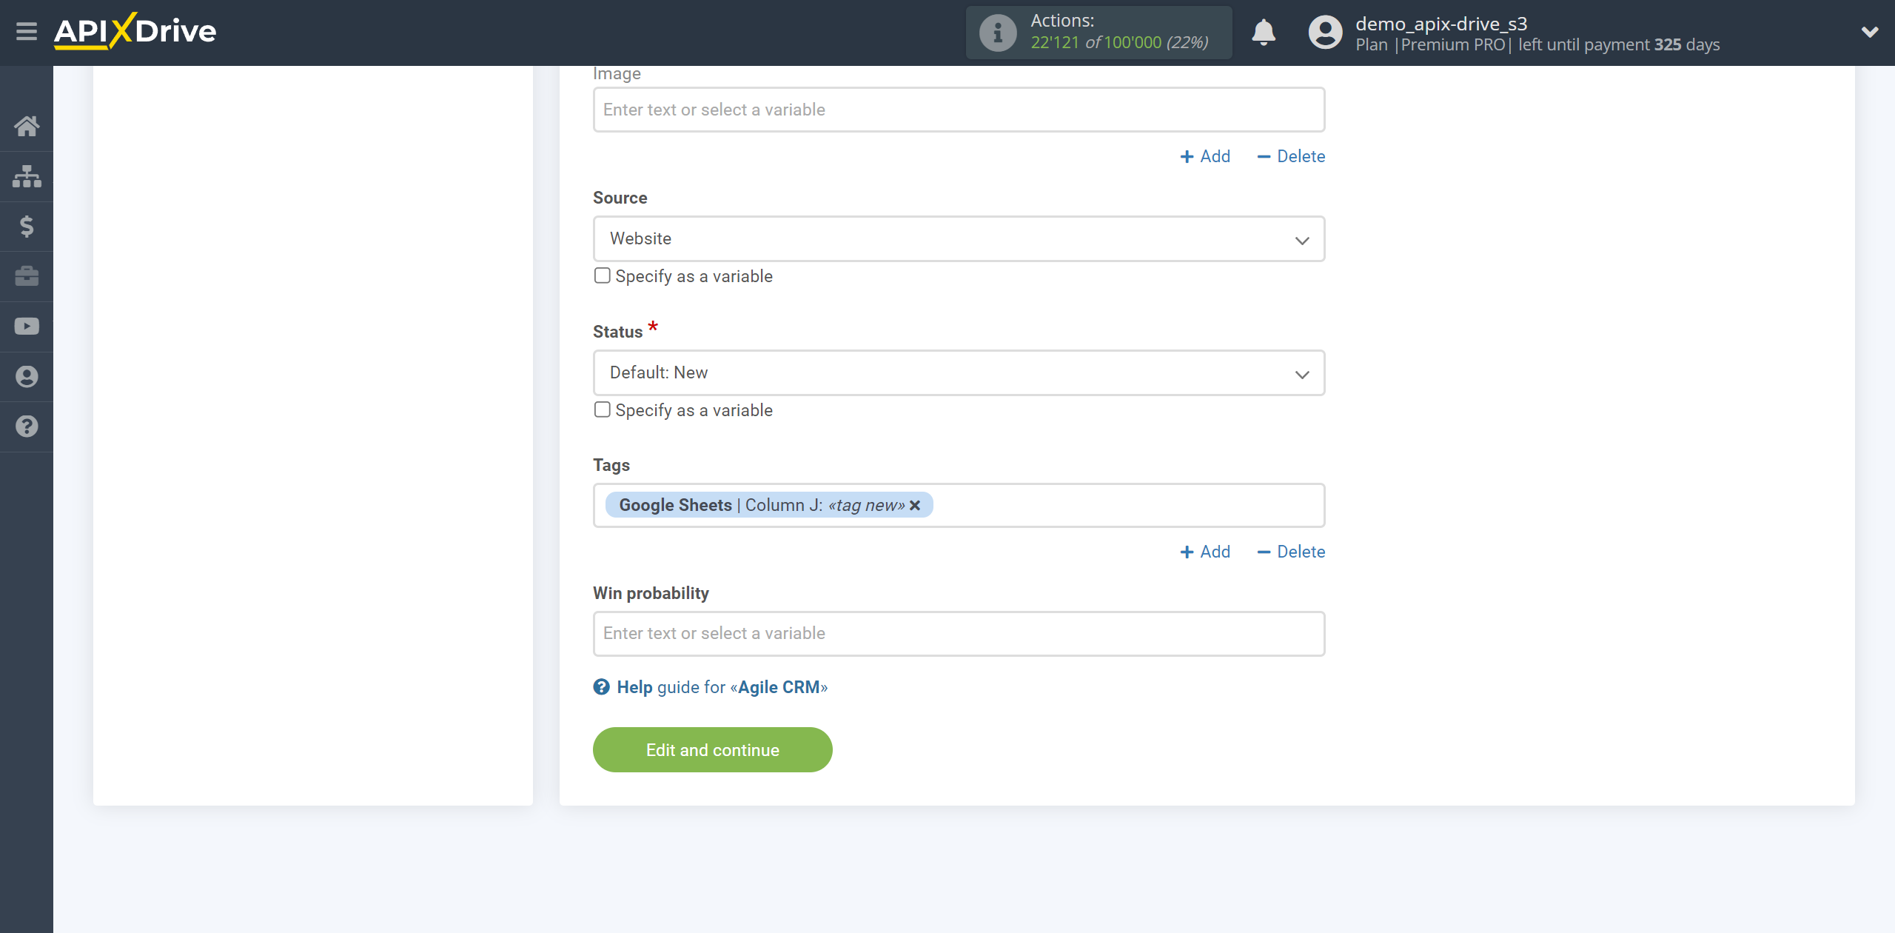
Task: Delete the Google Sheets tag new tag
Action: pos(917,505)
